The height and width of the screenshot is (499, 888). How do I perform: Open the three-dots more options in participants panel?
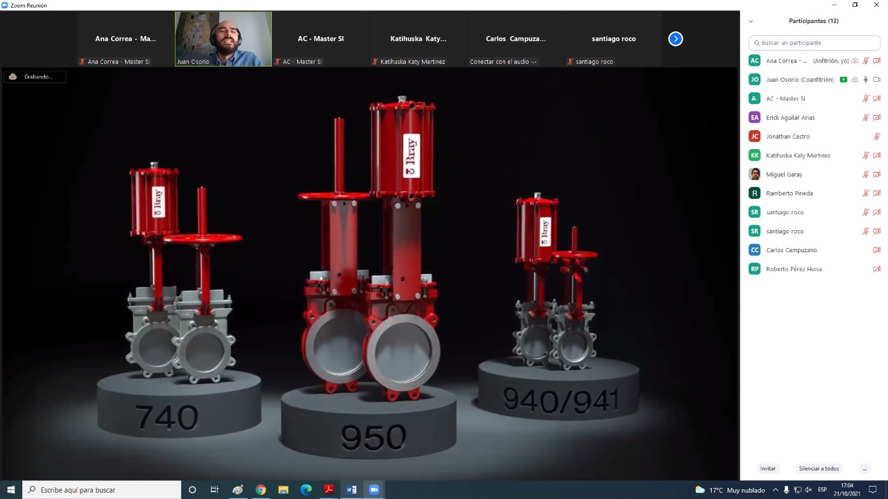[864, 469]
